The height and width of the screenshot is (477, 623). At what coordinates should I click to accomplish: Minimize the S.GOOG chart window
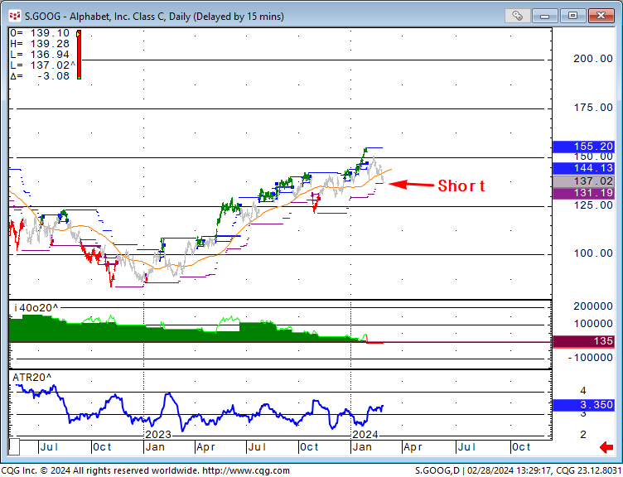(x=544, y=16)
